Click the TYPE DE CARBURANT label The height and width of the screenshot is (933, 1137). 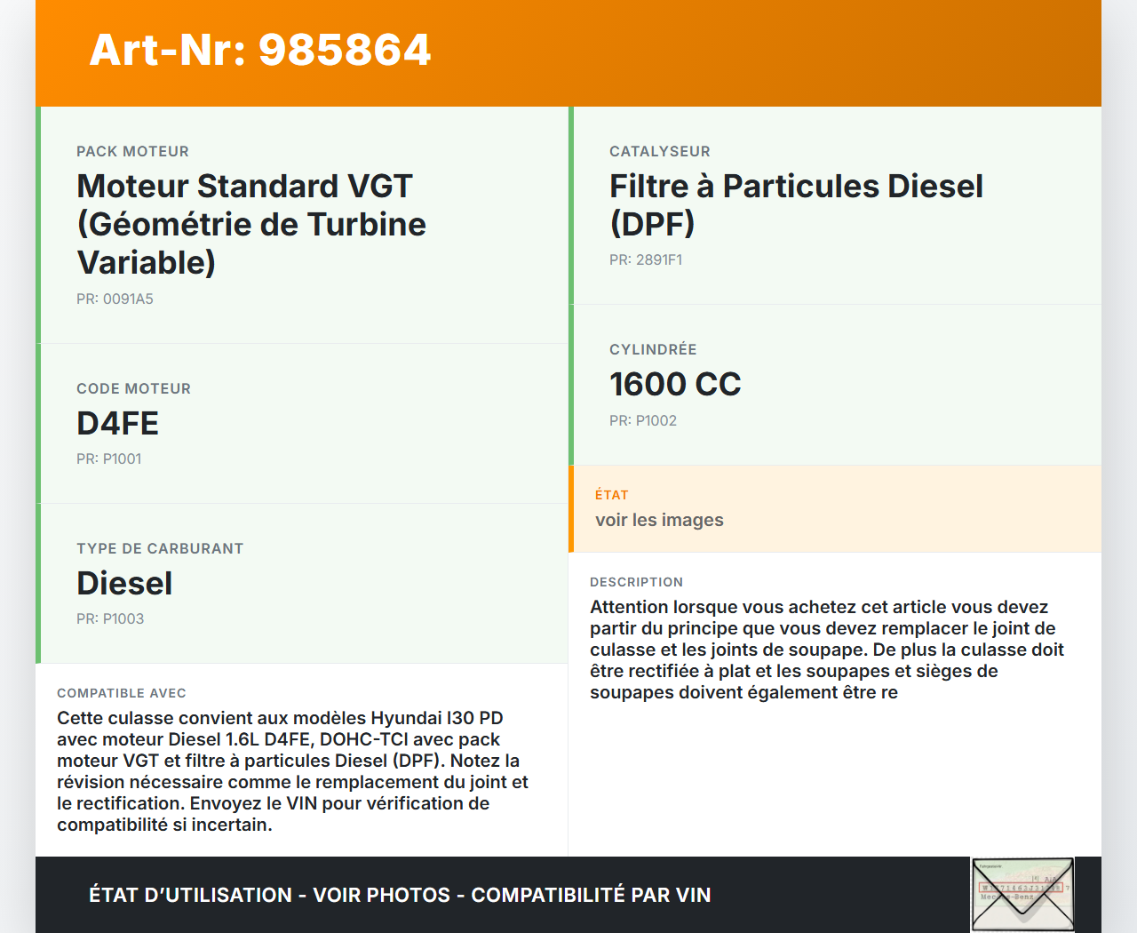pos(160,549)
